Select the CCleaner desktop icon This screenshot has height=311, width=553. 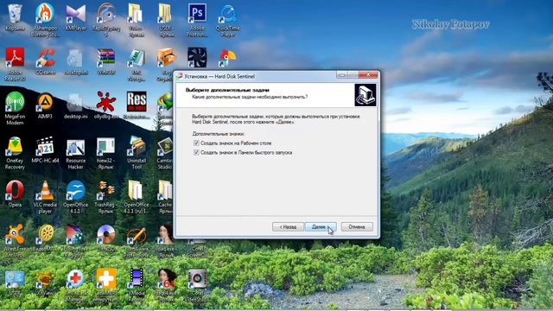tap(45, 61)
